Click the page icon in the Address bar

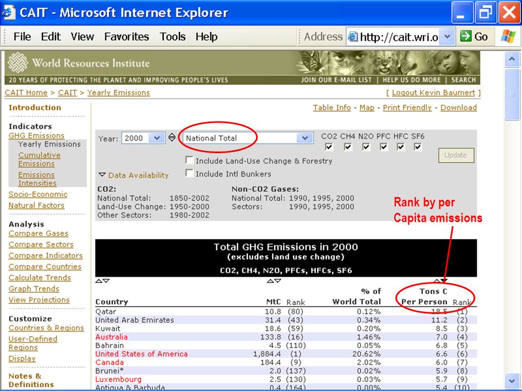353,36
